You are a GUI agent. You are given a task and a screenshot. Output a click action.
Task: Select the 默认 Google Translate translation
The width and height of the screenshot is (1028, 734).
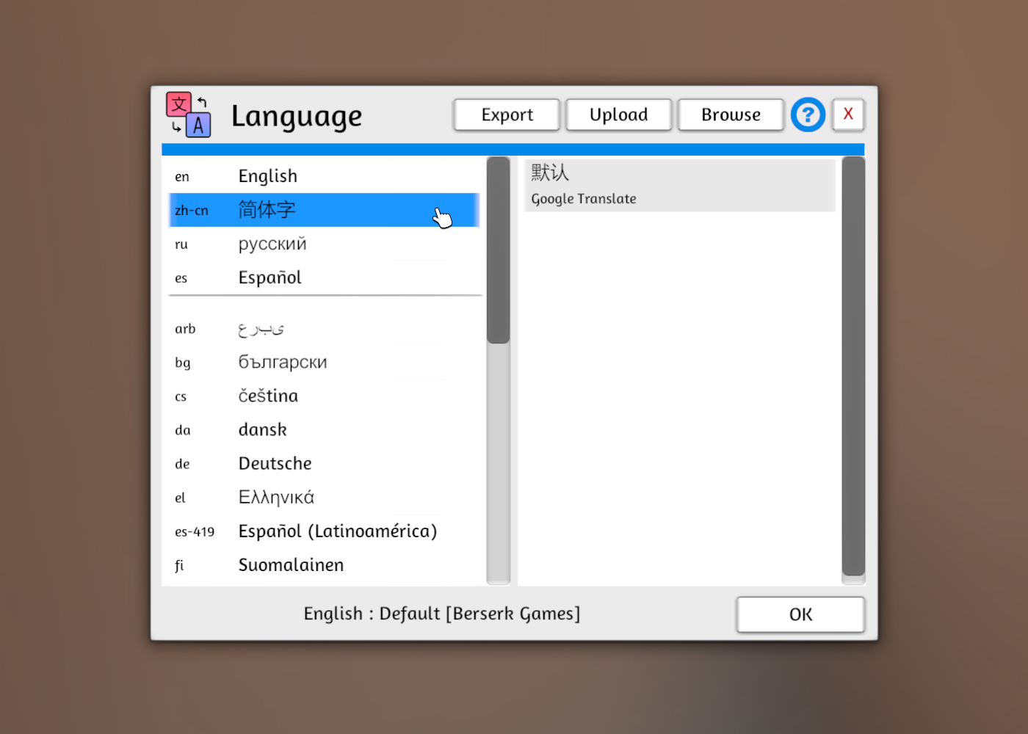pos(680,185)
